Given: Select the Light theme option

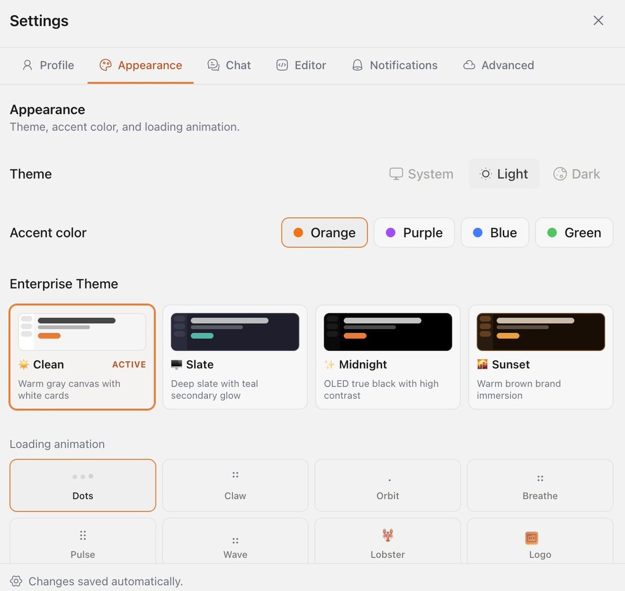Looking at the screenshot, I should click(504, 174).
